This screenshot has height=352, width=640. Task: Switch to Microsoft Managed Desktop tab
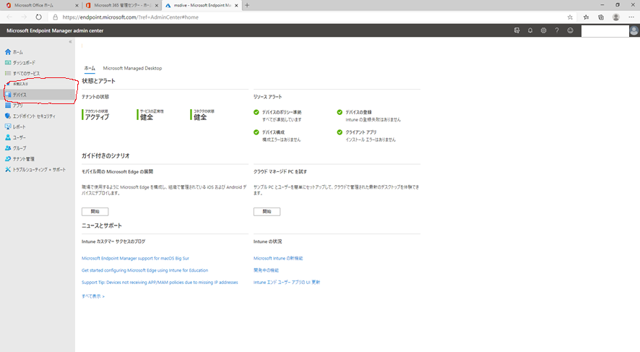(132, 68)
